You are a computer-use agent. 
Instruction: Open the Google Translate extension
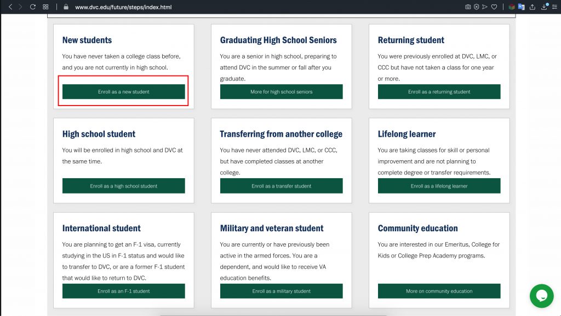522,7
